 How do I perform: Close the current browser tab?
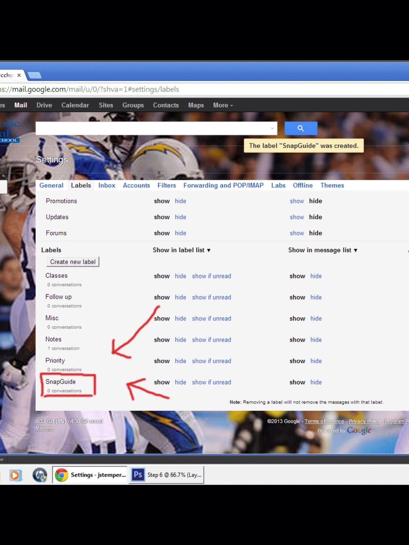pos(19,75)
